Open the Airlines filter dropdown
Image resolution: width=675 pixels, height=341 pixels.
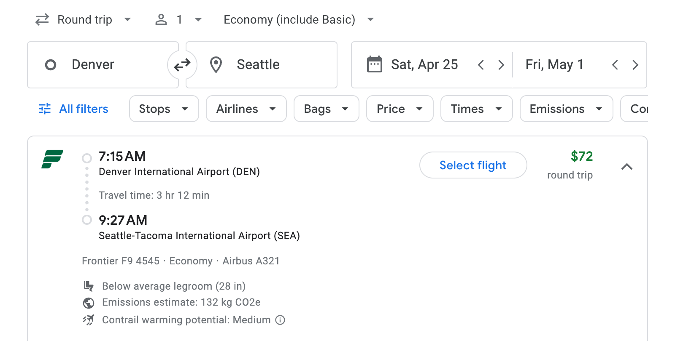246,109
